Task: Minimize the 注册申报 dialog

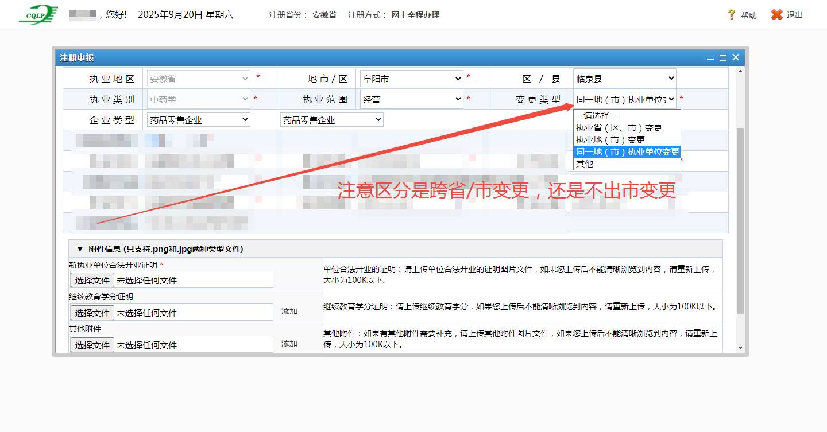Action: 710,58
